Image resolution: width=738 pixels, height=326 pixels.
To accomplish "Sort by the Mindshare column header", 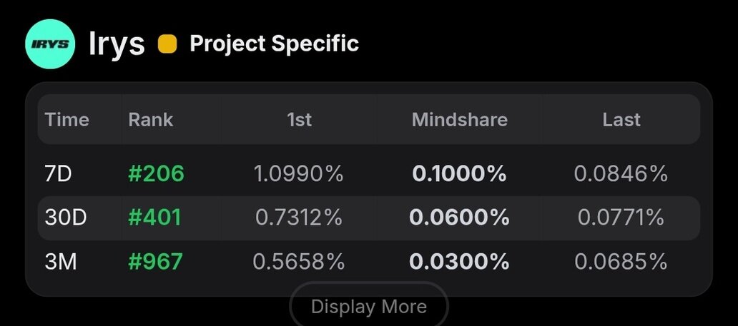I will 459,120.
